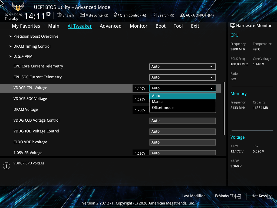The image size is (277, 208).
Task: Click the Memory section heading
Action: pyautogui.click(x=239, y=93)
